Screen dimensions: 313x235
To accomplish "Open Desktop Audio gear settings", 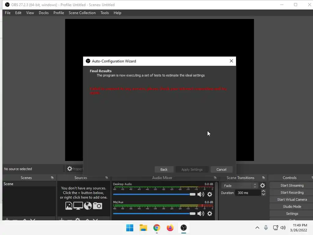I will [210, 194].
